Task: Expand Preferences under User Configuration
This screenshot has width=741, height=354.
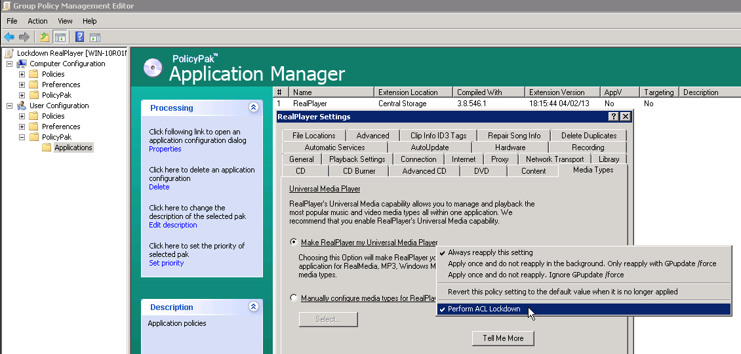Action: click(x=22, y=127)
